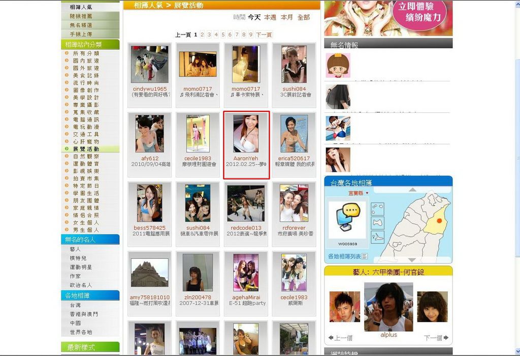Jump to page 9 of results
This screenshot has width=520, height=356.
click(251, 35)
